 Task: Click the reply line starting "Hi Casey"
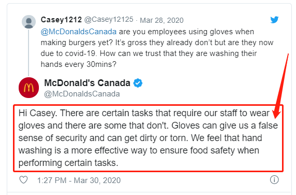144,113
